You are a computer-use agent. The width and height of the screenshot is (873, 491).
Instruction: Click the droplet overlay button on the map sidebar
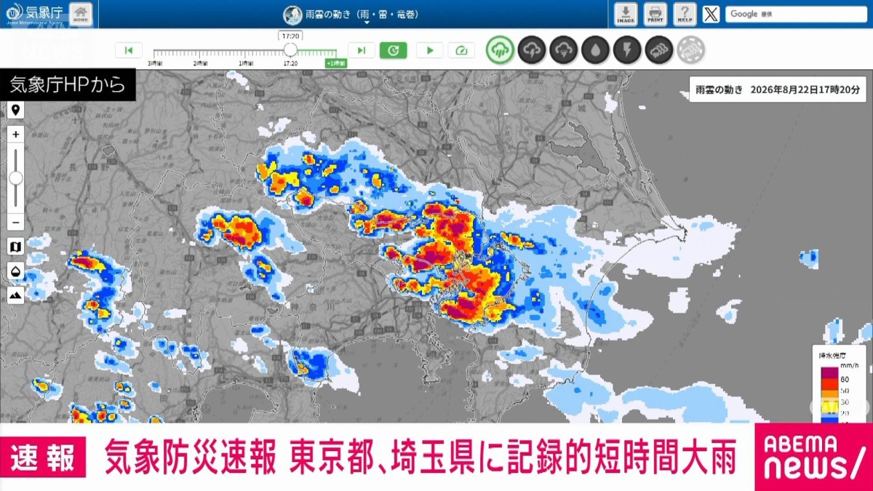click(16, 271)
